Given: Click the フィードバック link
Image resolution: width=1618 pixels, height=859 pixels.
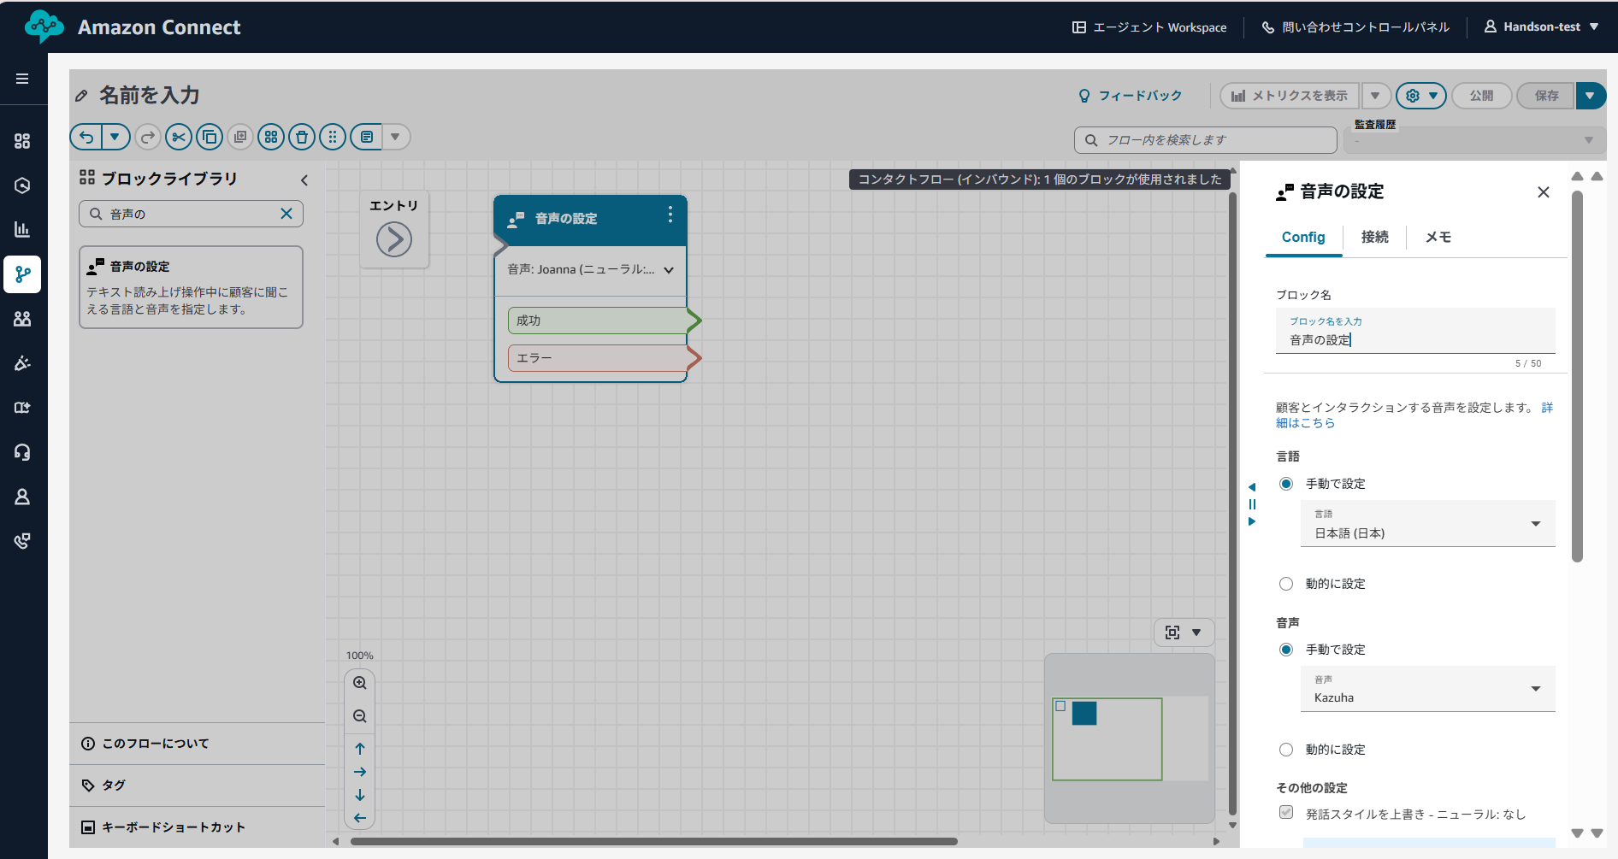Looking at the screenshot, I should click(1131, 96).
